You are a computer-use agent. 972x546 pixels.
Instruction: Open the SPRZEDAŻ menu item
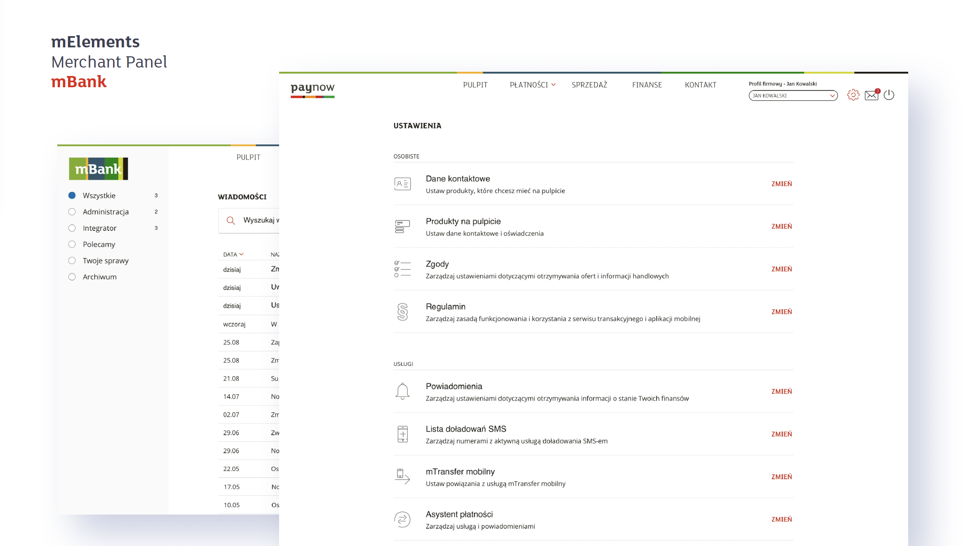(589, 85)
